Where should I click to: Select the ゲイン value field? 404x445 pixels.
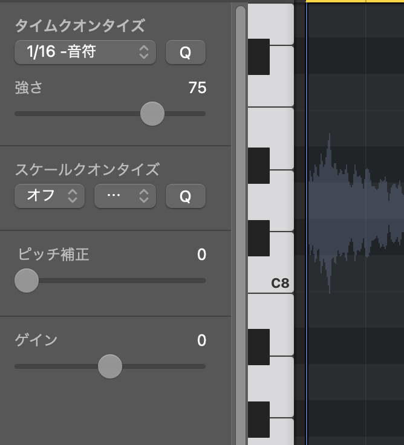201,341
